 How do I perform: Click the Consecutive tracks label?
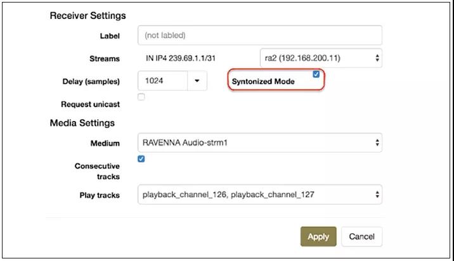coord(97,171)
